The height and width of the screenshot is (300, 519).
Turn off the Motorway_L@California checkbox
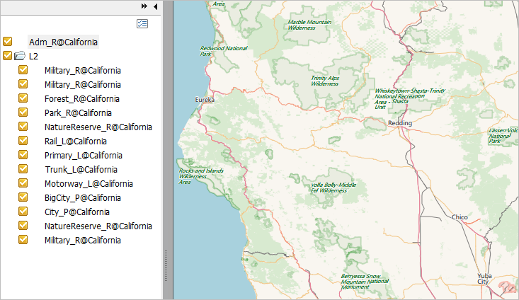(23, 183)
